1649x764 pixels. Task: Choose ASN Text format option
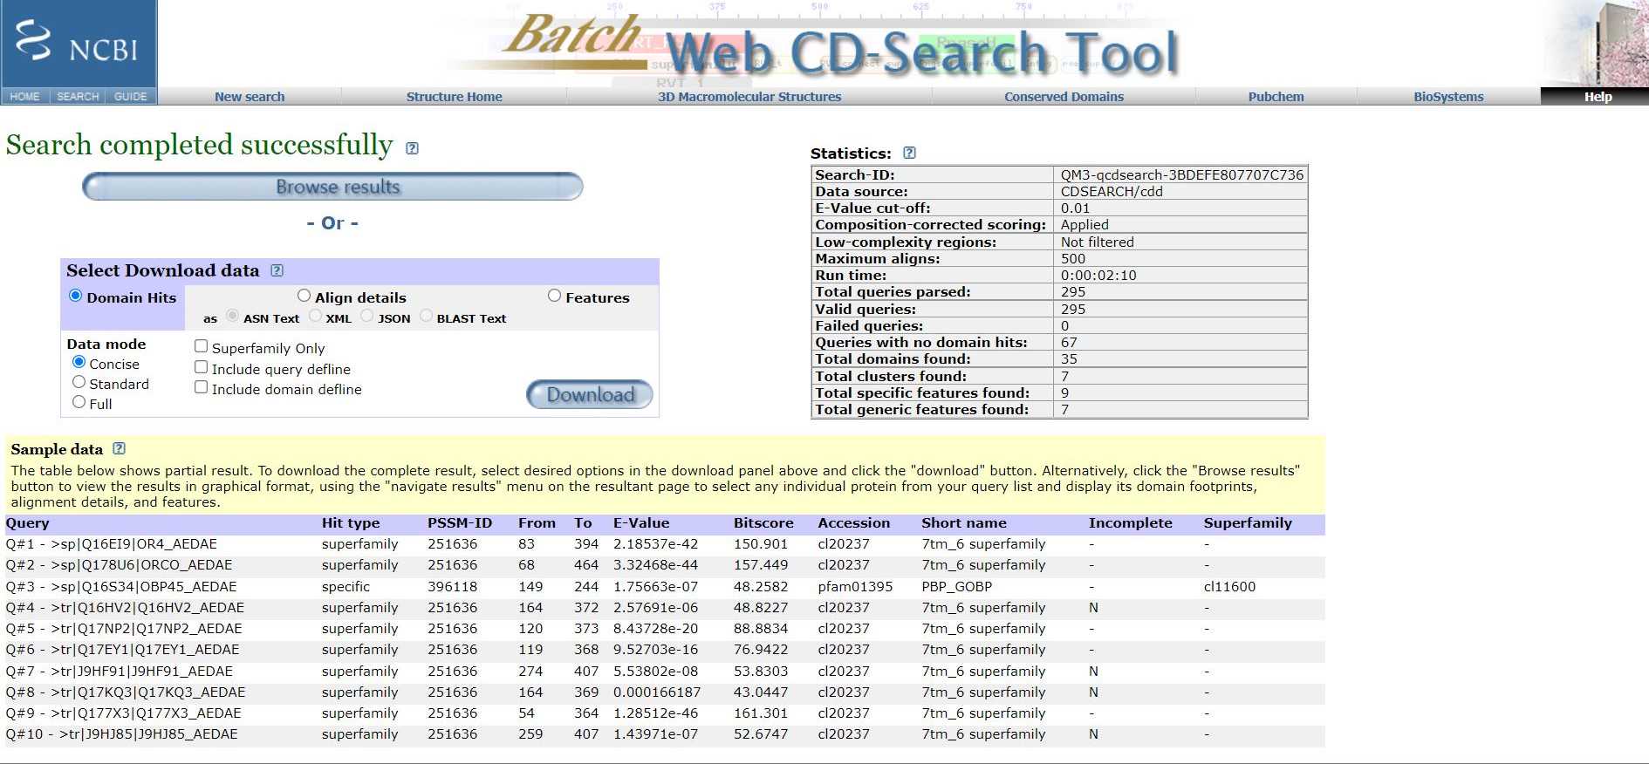[x=232, y=316]
